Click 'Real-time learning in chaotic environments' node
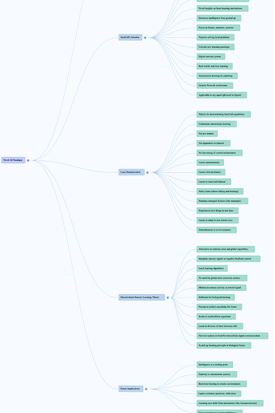 pos(221,384)
